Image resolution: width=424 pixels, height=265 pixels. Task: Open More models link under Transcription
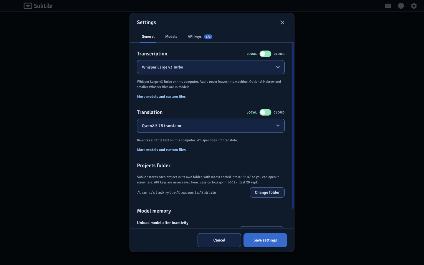161,97
